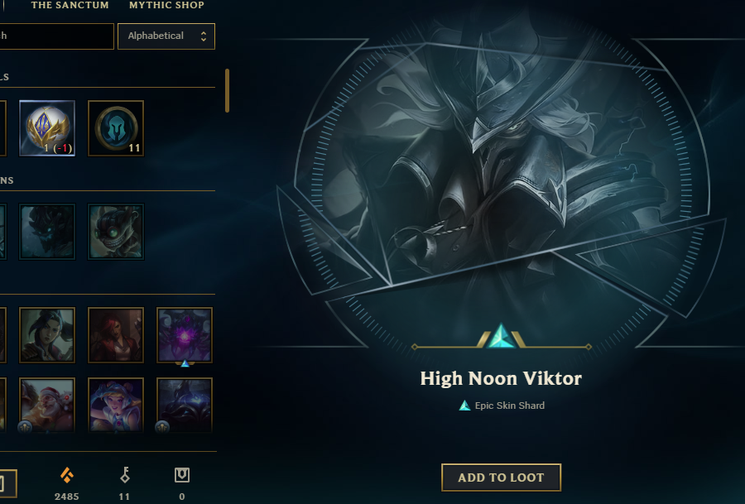Open the Mythic Shop tab
Viewport: 745px width, 504px height.
coord(166,5)
